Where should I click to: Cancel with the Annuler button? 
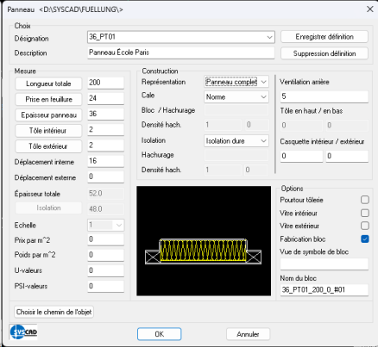point(248,334)
